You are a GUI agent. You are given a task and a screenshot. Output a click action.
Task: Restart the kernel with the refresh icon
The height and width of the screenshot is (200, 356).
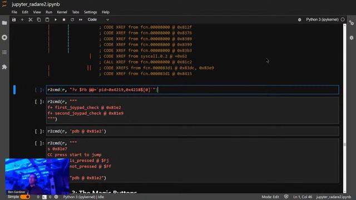(72, 20)
